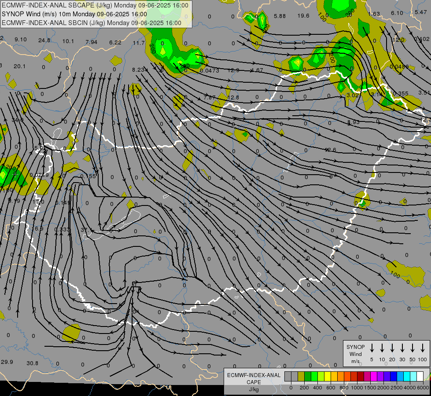Click the 8.93 value on the map
431x396 pixels.
[x=354, y=122]
